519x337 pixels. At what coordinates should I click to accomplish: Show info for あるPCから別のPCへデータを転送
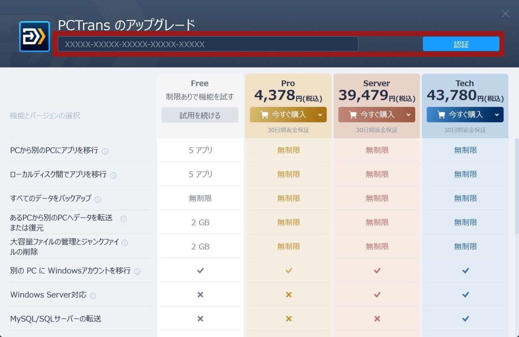(124, 219)
